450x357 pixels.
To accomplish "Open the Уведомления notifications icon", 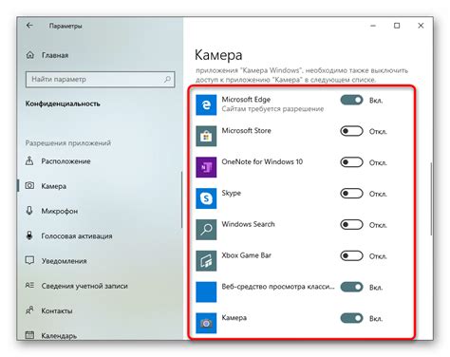I will (x=29, y=260).
